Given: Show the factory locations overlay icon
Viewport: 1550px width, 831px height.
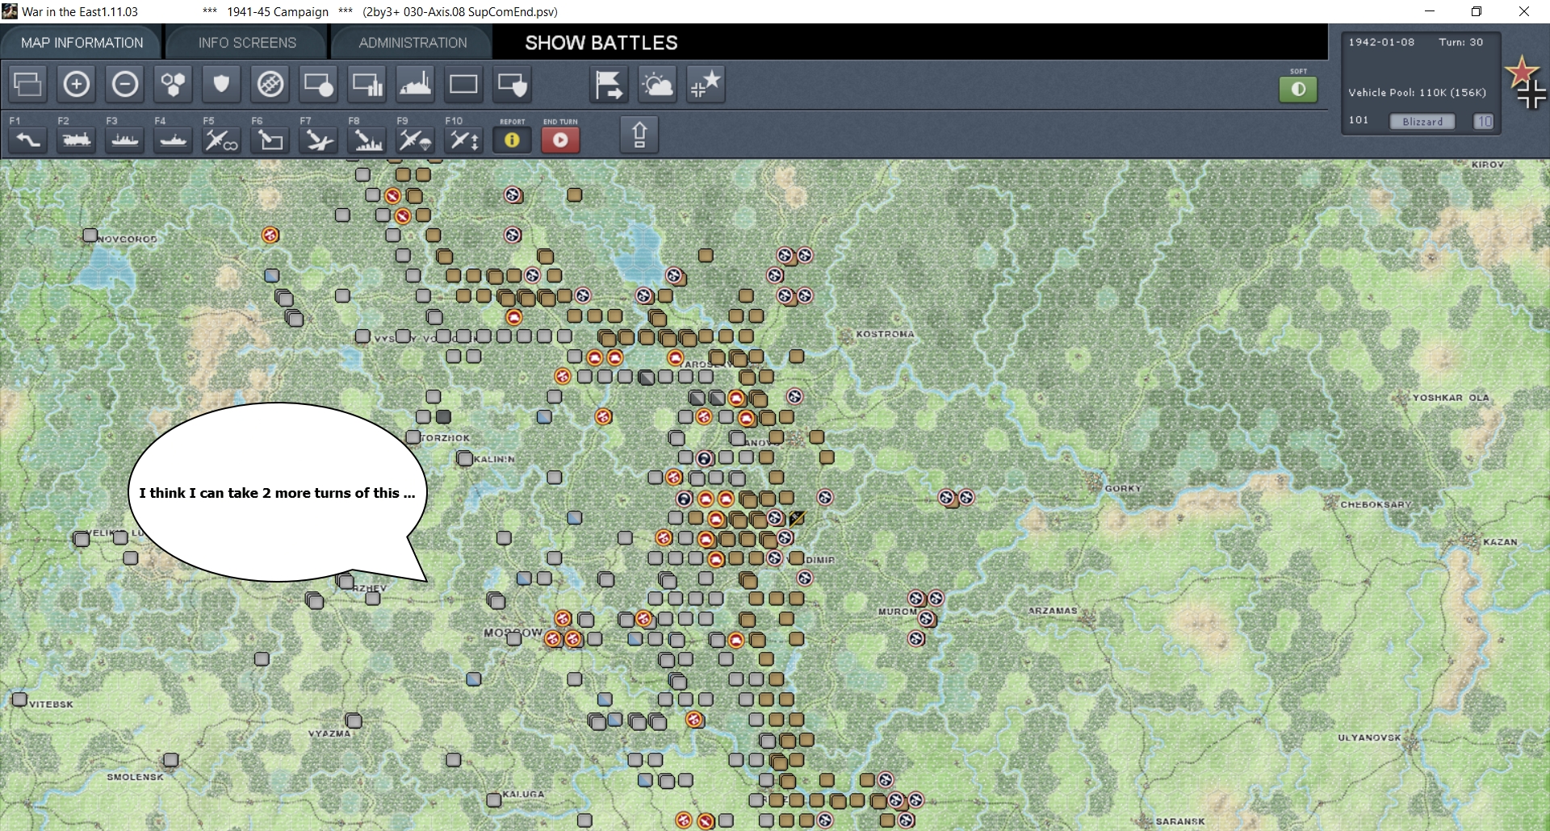Looking at the screenshot, I should 416,84.
